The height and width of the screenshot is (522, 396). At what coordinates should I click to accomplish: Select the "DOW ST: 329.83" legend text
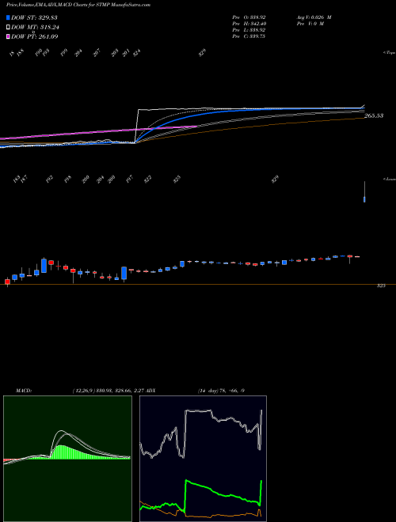[x=35, y=17]
